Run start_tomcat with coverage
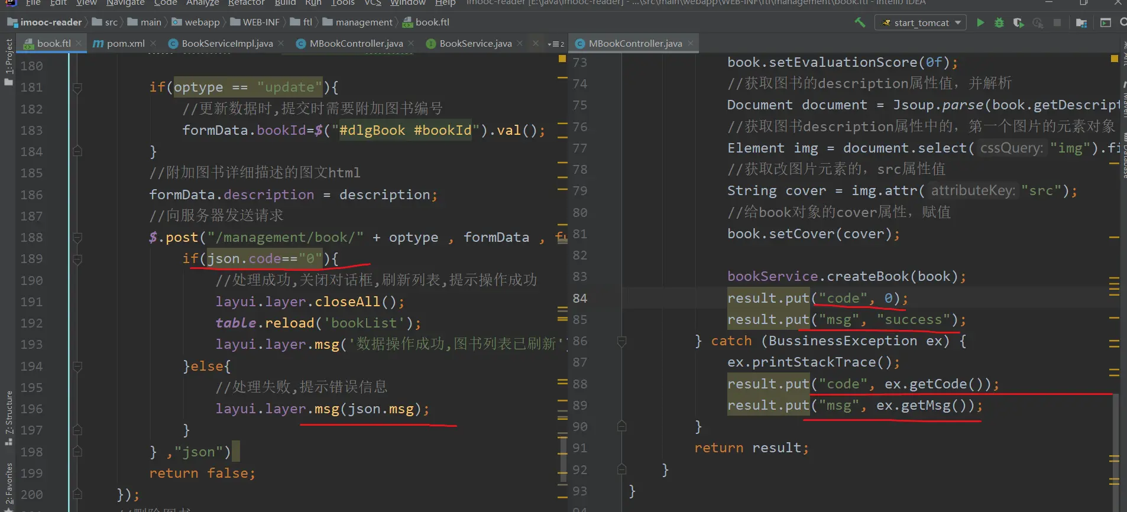This screenshot has width=1127, height=512. (x=1018, y=22)
